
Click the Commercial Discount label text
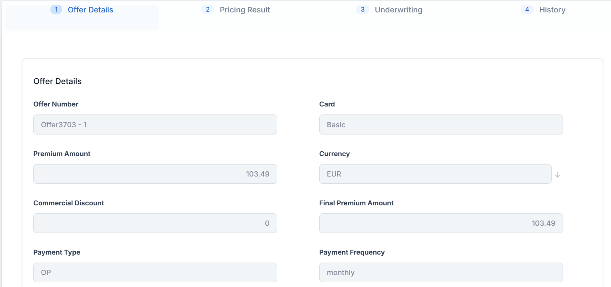68,203
